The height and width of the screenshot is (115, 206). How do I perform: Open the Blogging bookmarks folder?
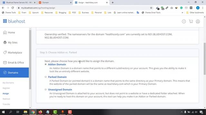[61, 12]
